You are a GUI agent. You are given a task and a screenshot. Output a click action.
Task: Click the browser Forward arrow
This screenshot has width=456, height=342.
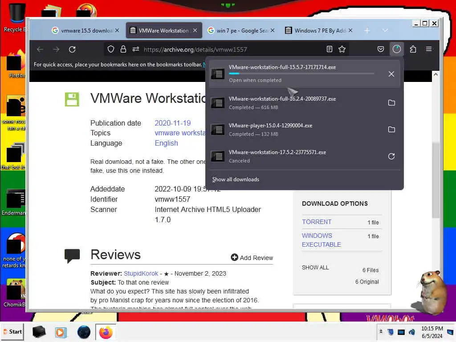pos(56,49)
